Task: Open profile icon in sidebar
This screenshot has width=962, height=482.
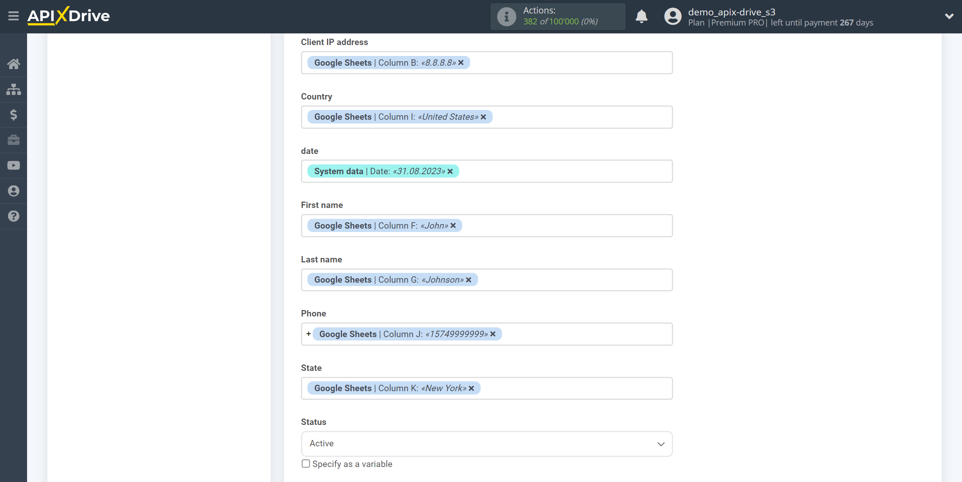Action: click(x=14, y=191)
